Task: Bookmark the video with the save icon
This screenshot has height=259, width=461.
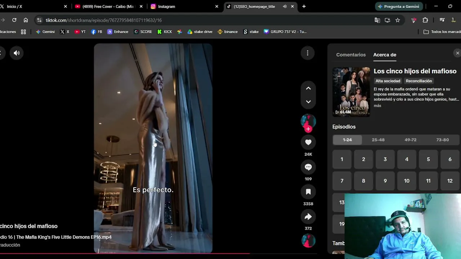Action: pos(308,192)
